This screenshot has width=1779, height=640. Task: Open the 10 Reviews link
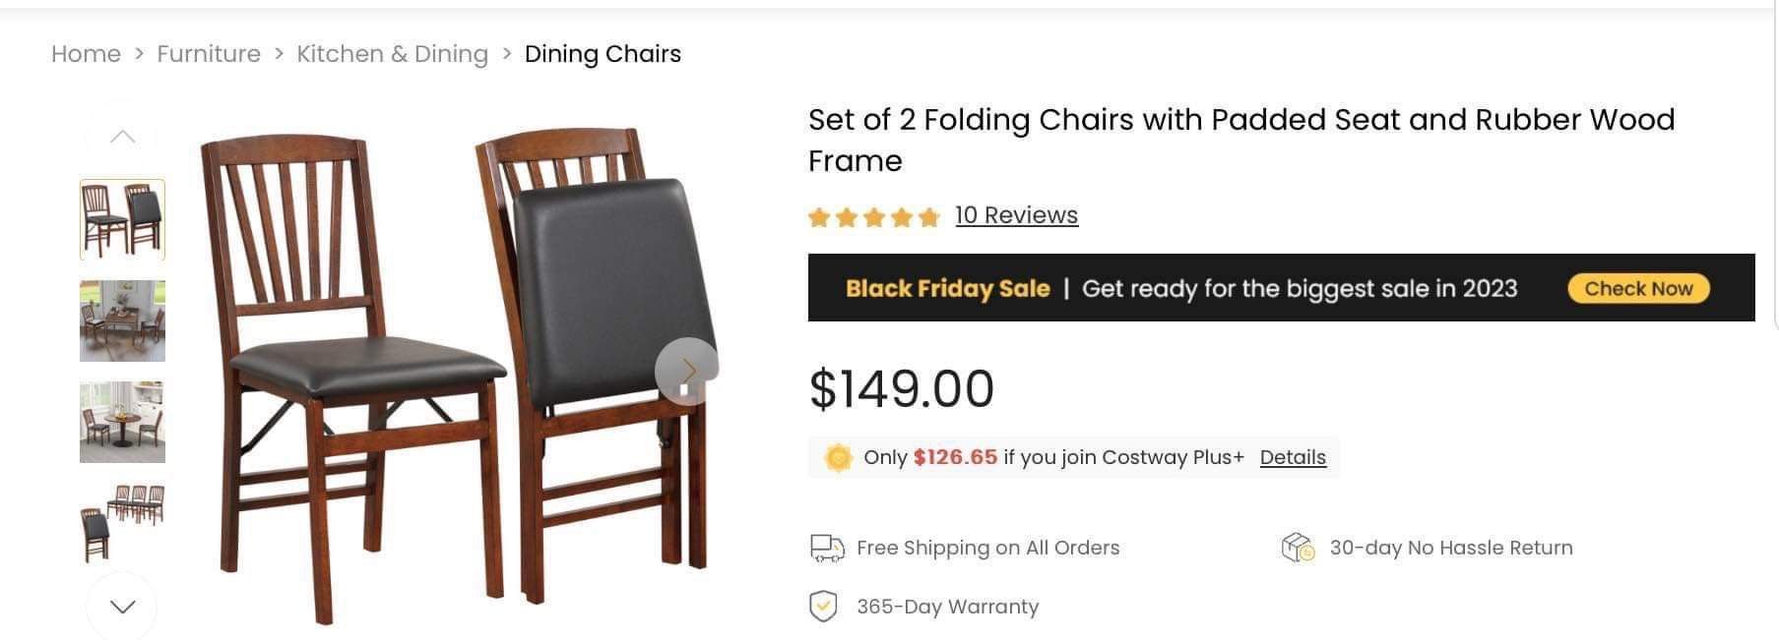coord(1016,214)
